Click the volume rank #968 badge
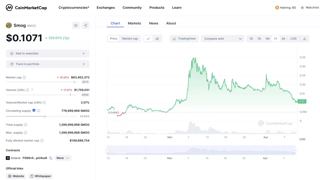 point(85,95)
